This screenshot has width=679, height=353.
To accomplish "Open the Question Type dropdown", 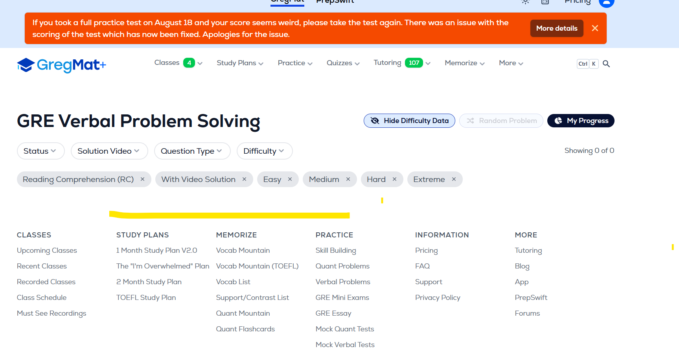I will (x=192, y=151).
